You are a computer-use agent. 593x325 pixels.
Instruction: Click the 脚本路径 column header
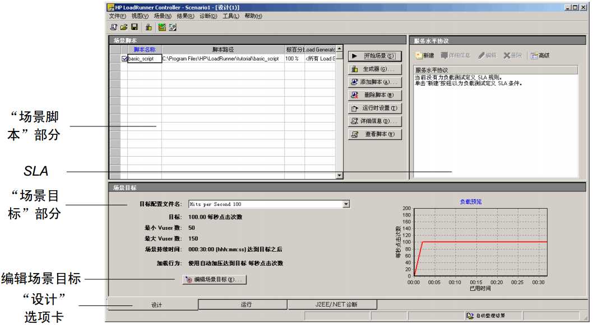pyautogui.click(x=223, y=49)
